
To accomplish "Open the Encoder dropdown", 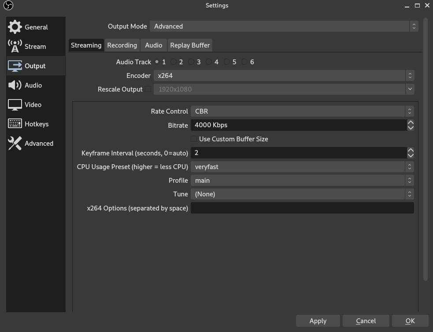I will point(284,76).
